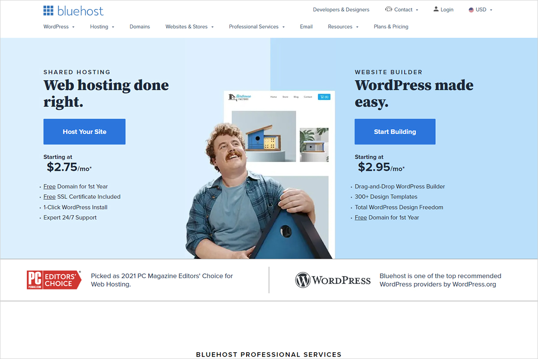Click Home in the Birdhouse mockup nav
Image resolution: width=538 pixels, height=359 pixels.
coord(273,97)
